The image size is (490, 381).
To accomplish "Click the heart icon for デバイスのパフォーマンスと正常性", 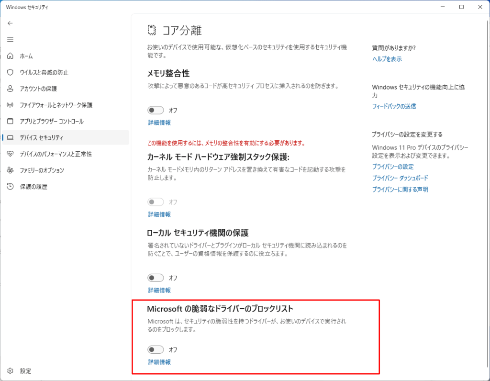I will pyautogui.click(x=10, y=154).
